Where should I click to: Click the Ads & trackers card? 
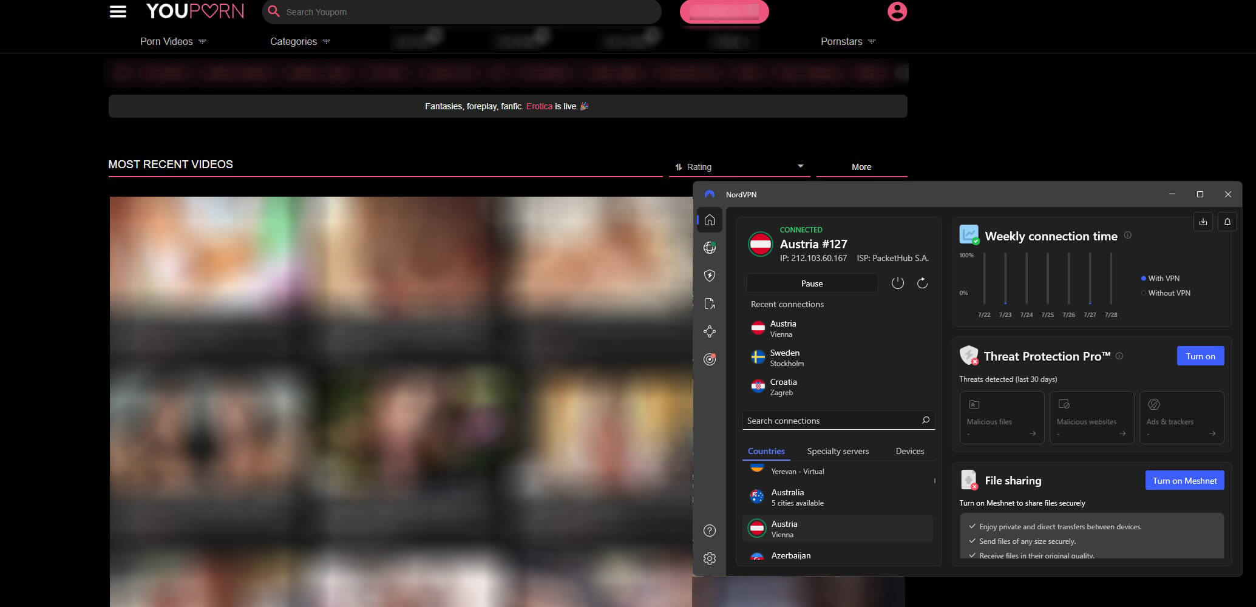point(1181,418)
